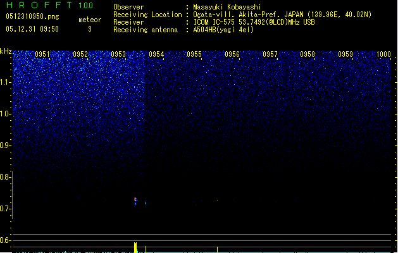The height and width of the screenshot is (253, 398).
Task: Click the thin yellow spike near 0954
Action: coord(146,249)
